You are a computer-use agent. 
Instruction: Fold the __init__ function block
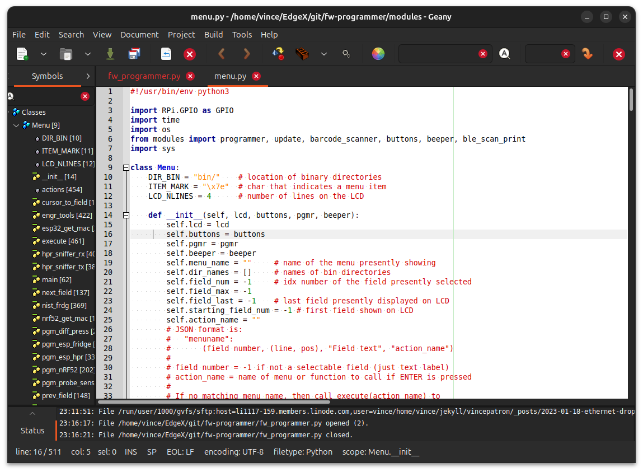tap(126, 215)
